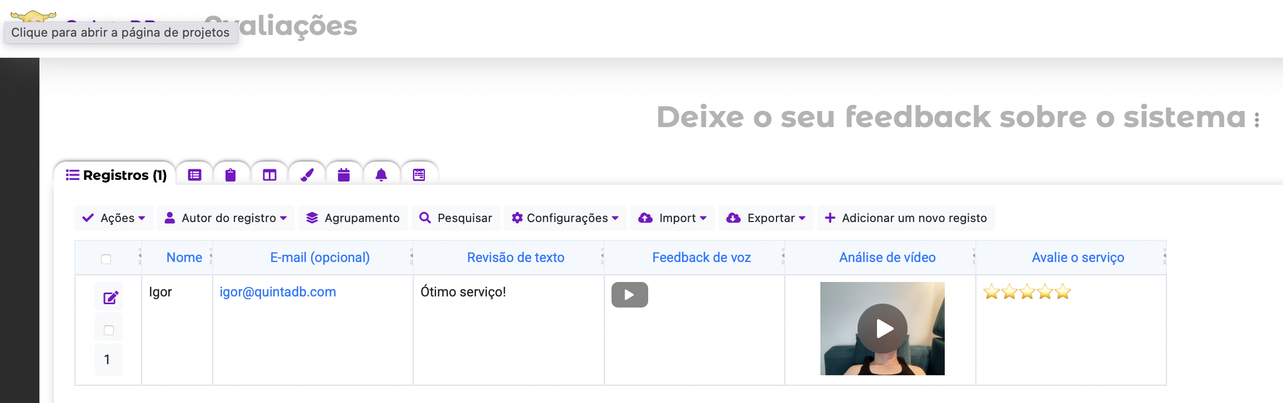Click the five-star service rating
The image size is (1283, 403).
point(1027,292)
